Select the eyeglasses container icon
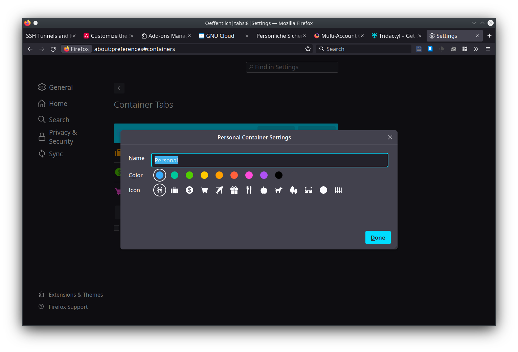518x352 pixels. pos(308,190)
